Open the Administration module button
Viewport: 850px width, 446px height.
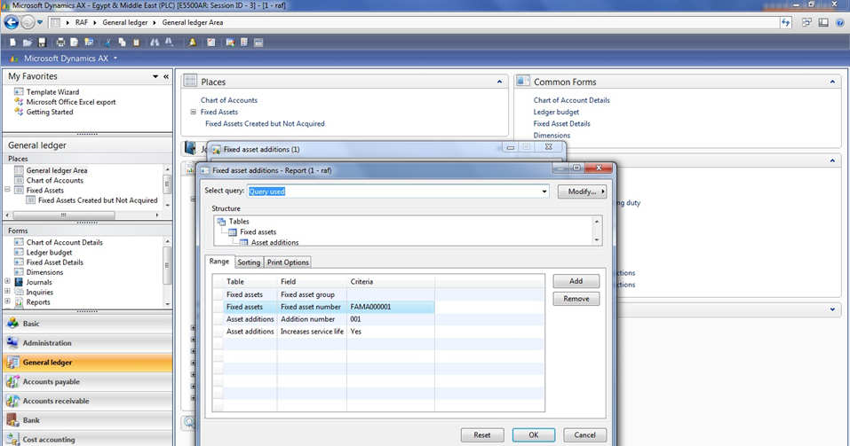87,343
